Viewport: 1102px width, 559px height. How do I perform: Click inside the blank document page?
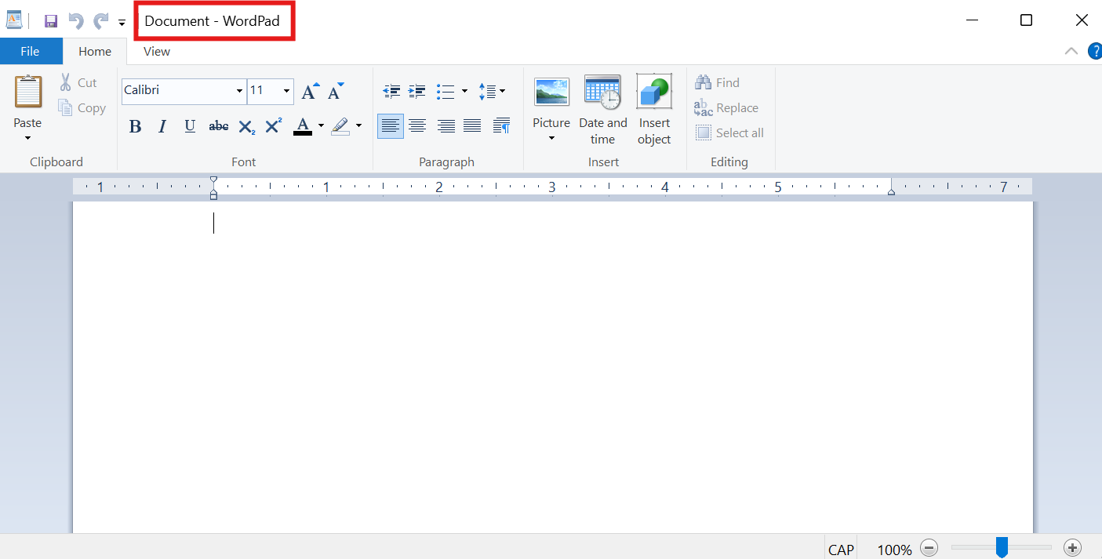[x=553, y=367]
